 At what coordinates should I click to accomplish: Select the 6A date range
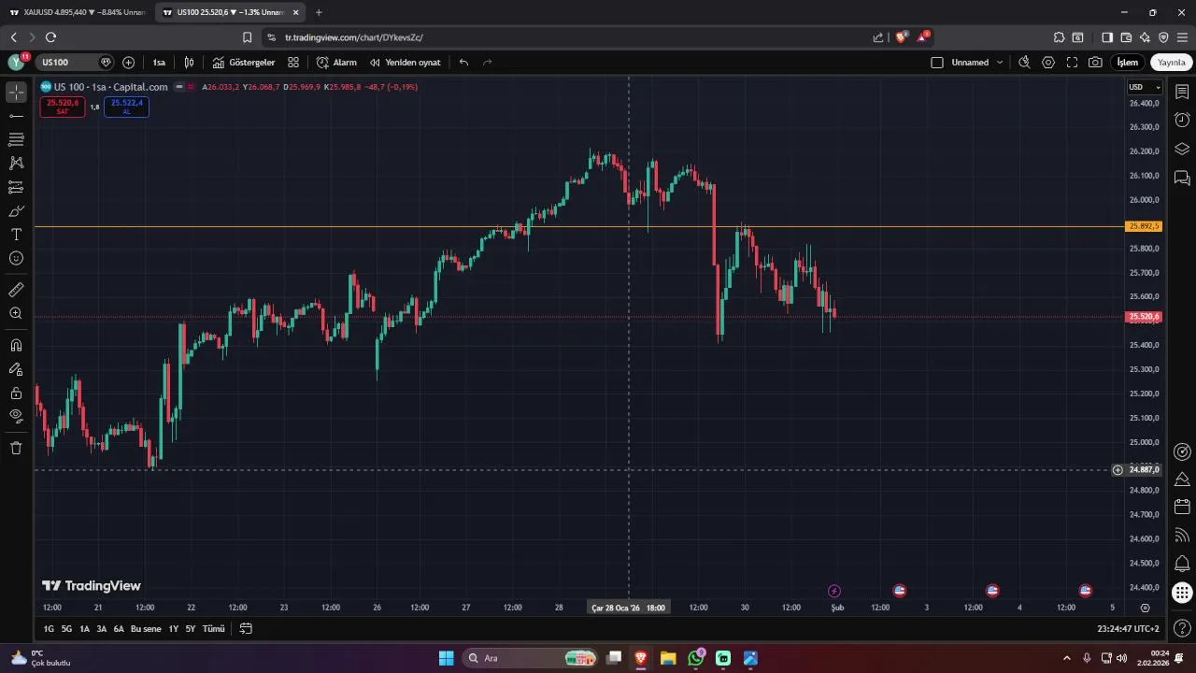coord(119,629)
